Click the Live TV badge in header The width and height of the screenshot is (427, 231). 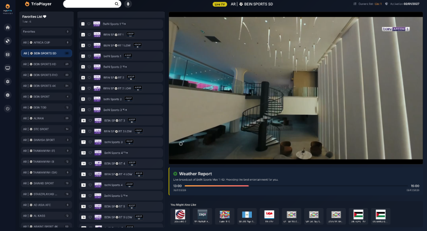click(x=219, y=4)
